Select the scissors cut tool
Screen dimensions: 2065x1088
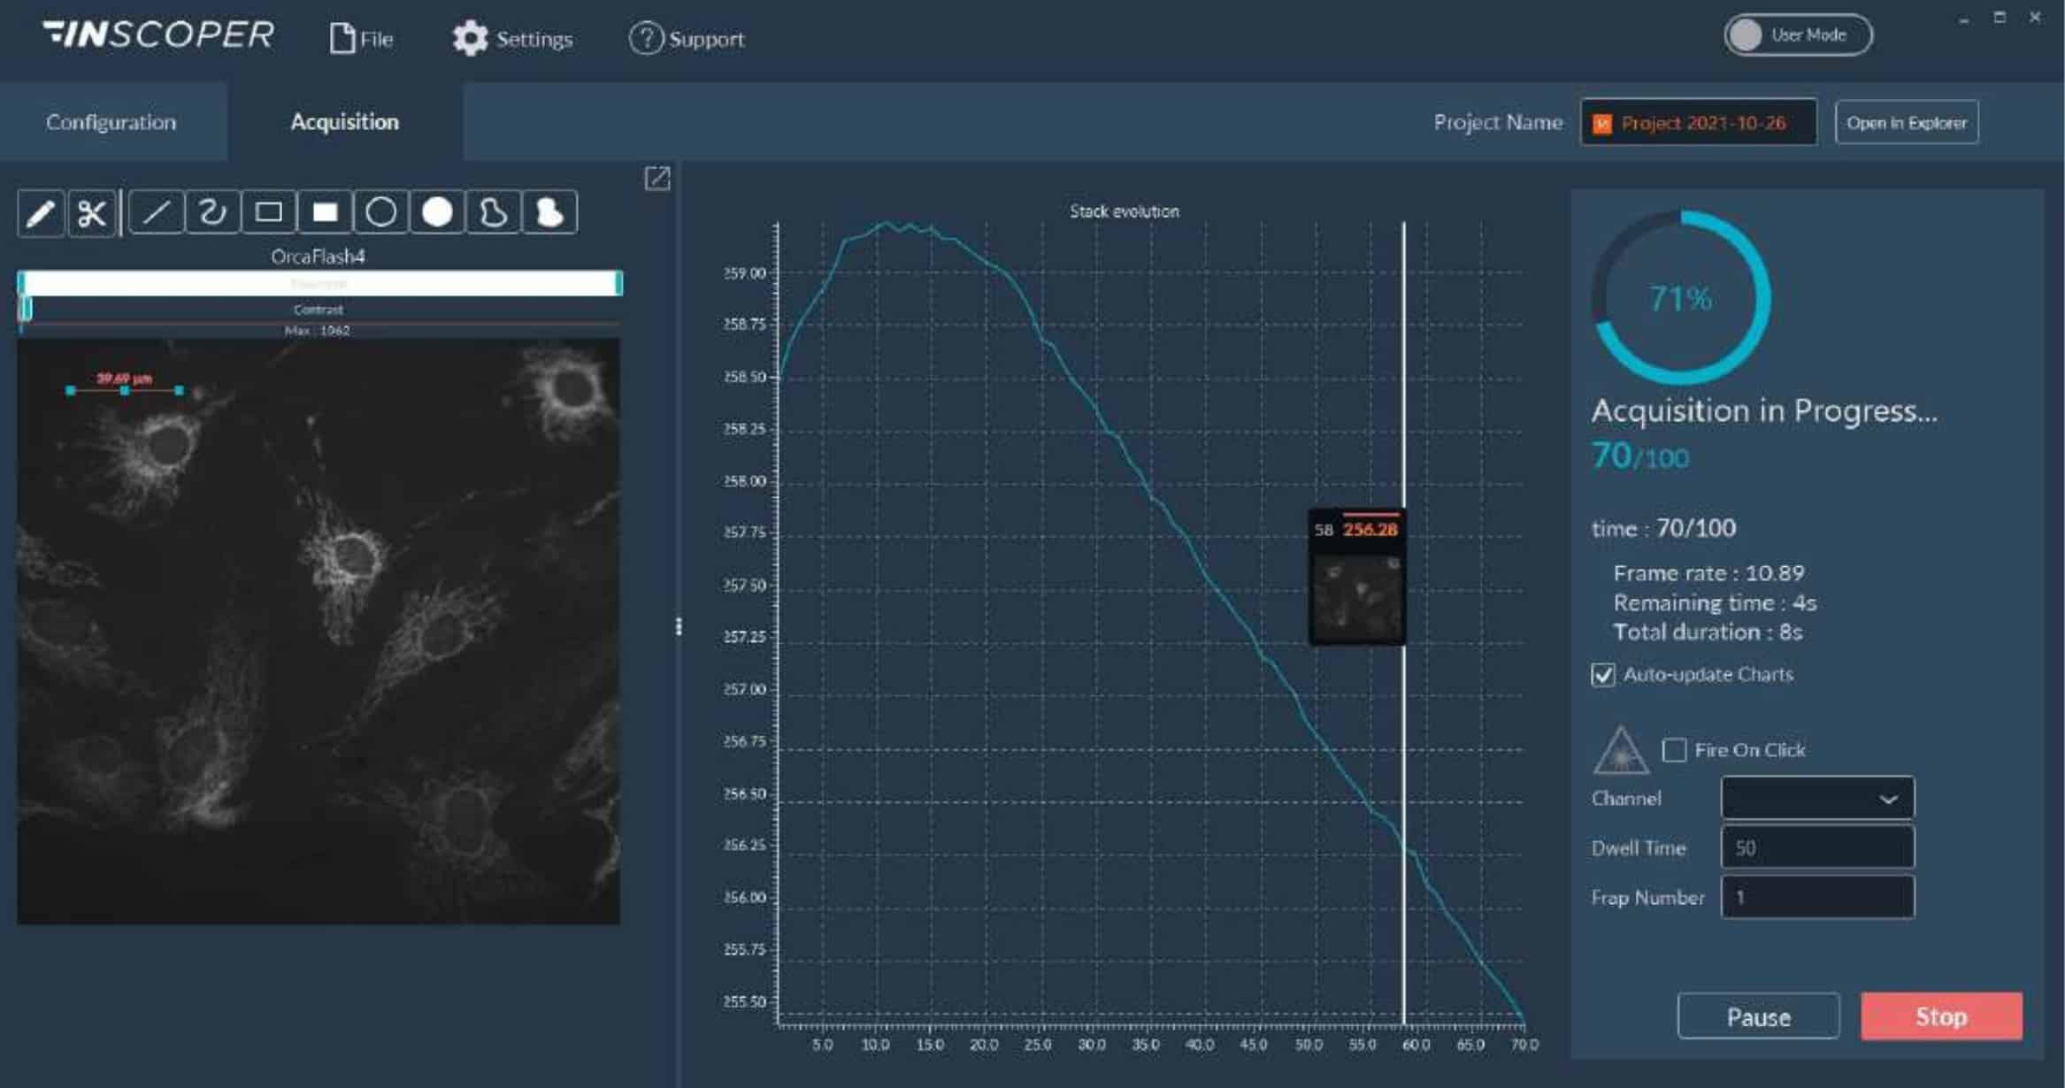coord(92,213)
